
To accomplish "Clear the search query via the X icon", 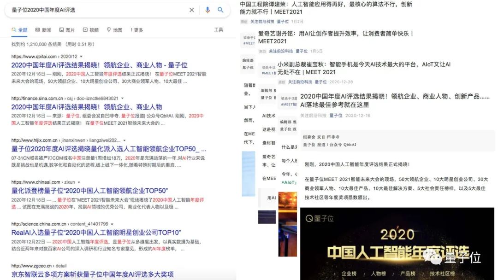I will 192,10.
